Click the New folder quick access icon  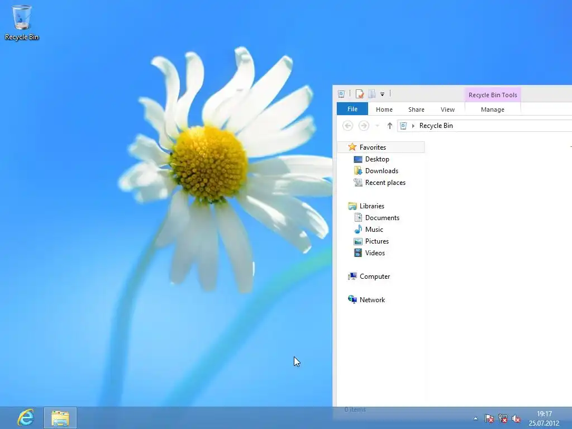coord(371,94)
